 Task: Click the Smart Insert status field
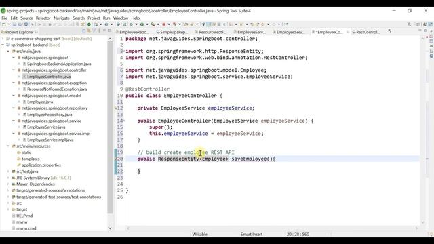pos(252,234)
